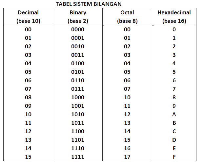202x163 pixels.
Task: Select binary value "1000"
Action: 78,97
